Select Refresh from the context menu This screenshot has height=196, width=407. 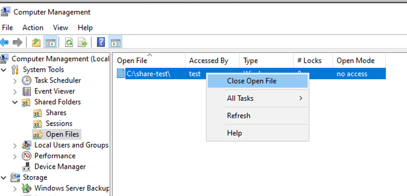click(238, 115)
